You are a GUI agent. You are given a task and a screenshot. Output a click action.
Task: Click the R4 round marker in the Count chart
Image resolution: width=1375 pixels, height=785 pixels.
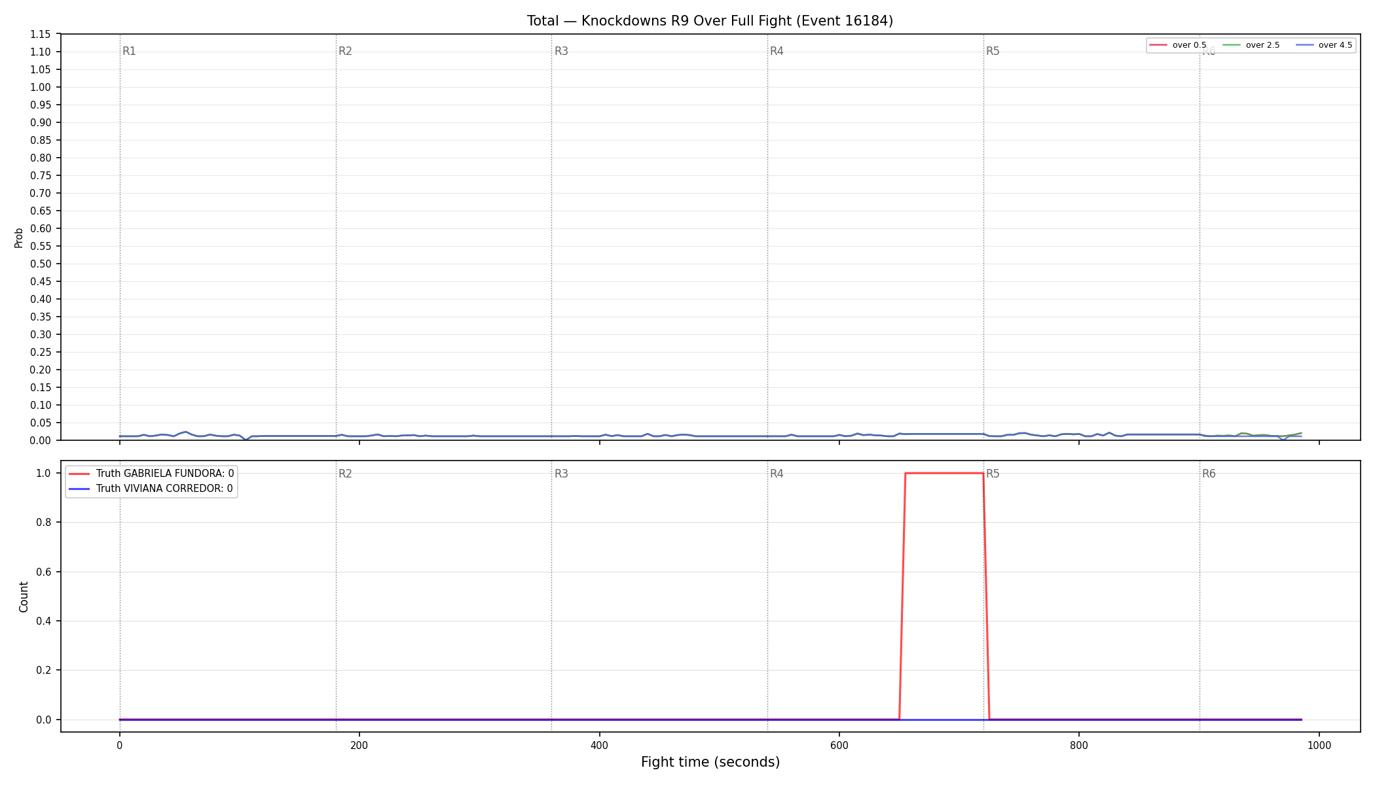[777, 474]
